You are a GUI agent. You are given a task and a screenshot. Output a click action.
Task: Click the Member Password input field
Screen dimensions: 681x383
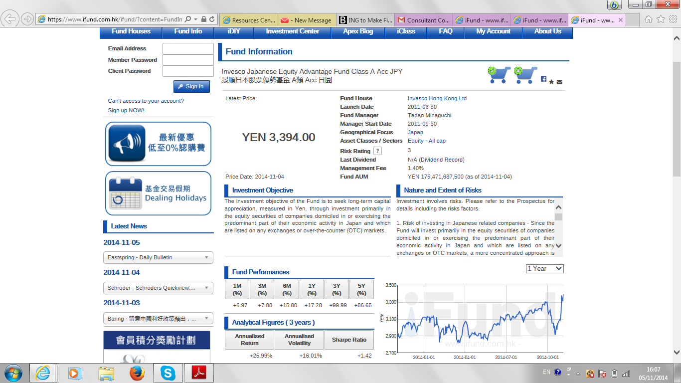click(x=188, y=60)
